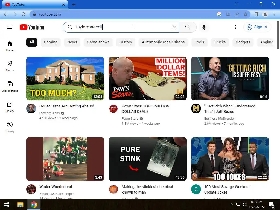Toggle Chrome side panel

(x=256, y=14)
